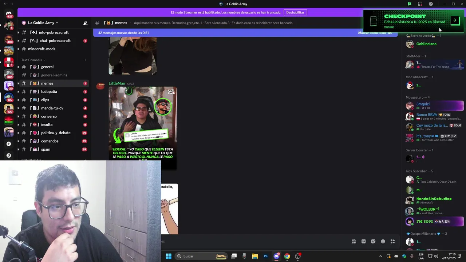Viewport: 466px width, 262px height.
Task: Open the gift icon in message bar
Action: pyautogui.click(x=354, y=241)
